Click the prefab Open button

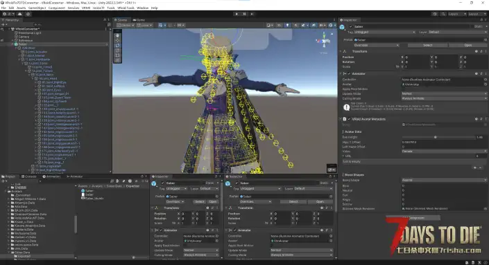click(x=467, y=45)
